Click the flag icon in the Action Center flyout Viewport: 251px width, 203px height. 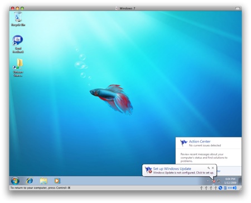[184, 143]
